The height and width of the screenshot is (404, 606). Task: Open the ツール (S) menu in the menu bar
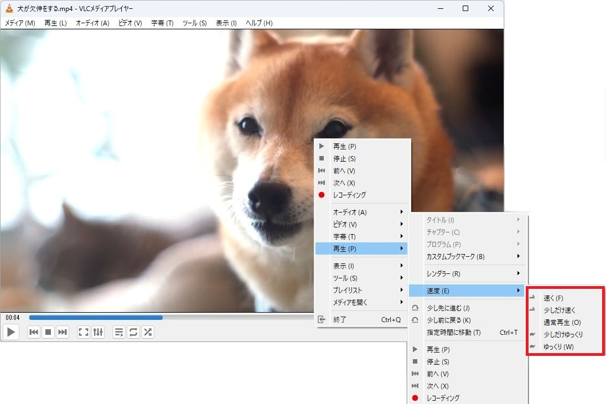[194, 23]
